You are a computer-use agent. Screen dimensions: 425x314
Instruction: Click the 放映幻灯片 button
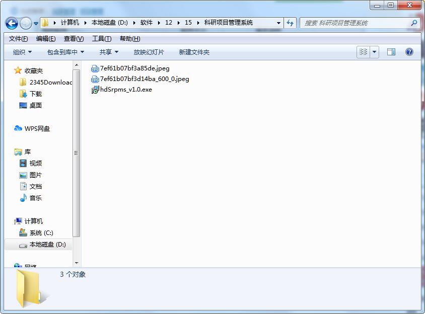pyautogui.click(x=149, y=52)
